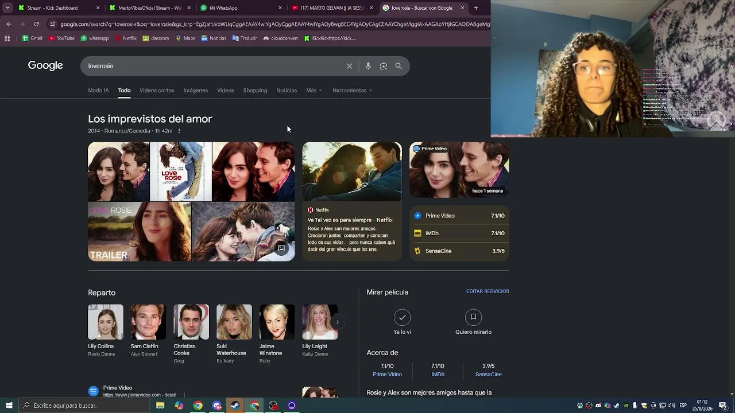Open the Chrome apps grid in bookmarks bar

point(7,38)
